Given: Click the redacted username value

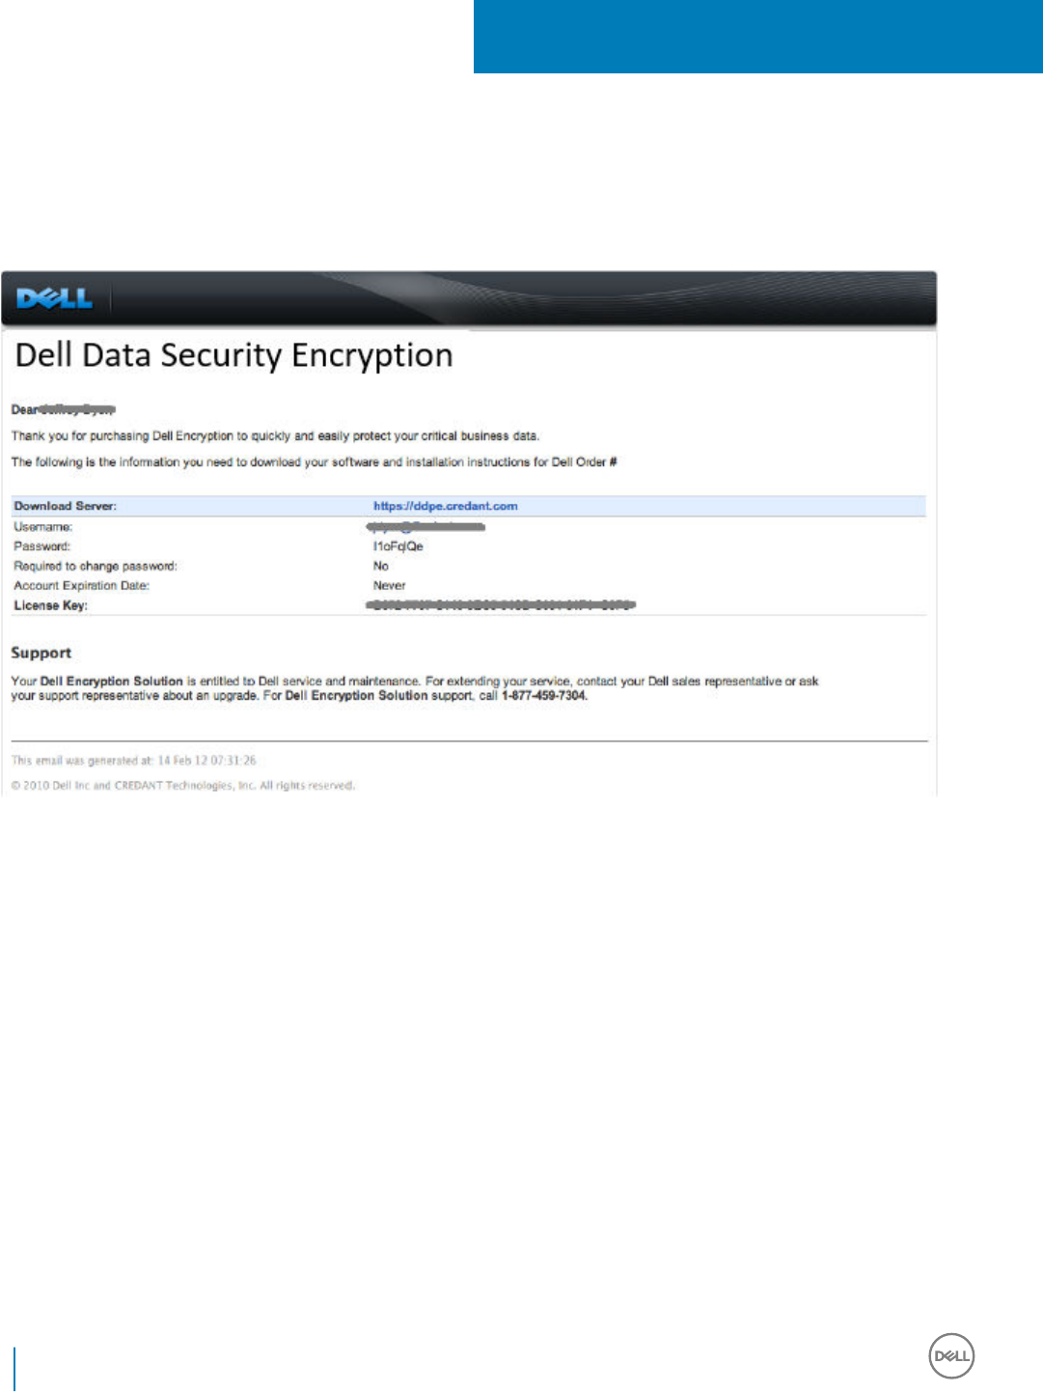Looking at the screenshot, I should coord(425,527).
